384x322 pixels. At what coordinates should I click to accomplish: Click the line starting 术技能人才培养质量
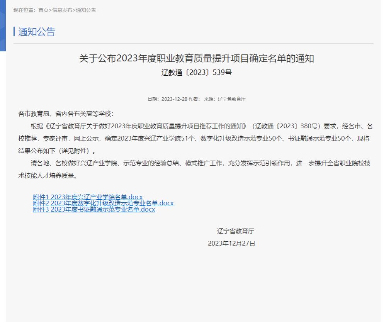point(48,175)
